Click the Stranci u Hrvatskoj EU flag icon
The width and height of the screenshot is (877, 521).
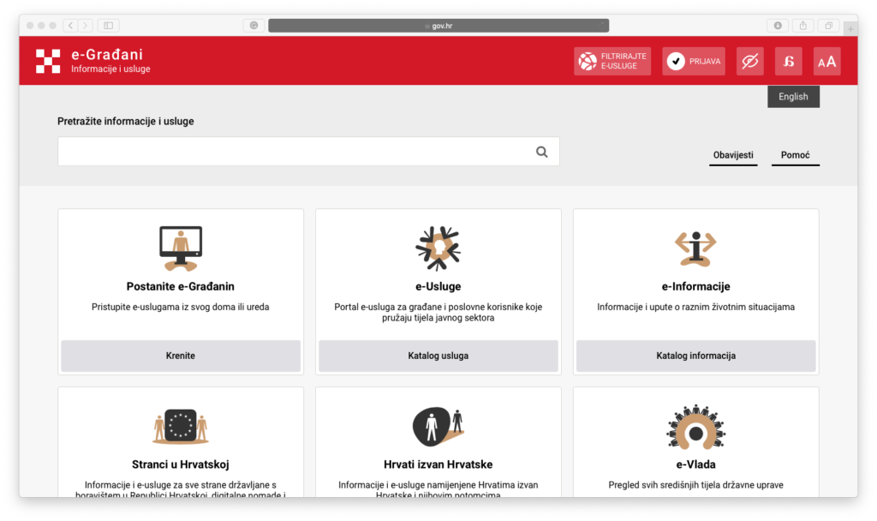click(181, 425)
